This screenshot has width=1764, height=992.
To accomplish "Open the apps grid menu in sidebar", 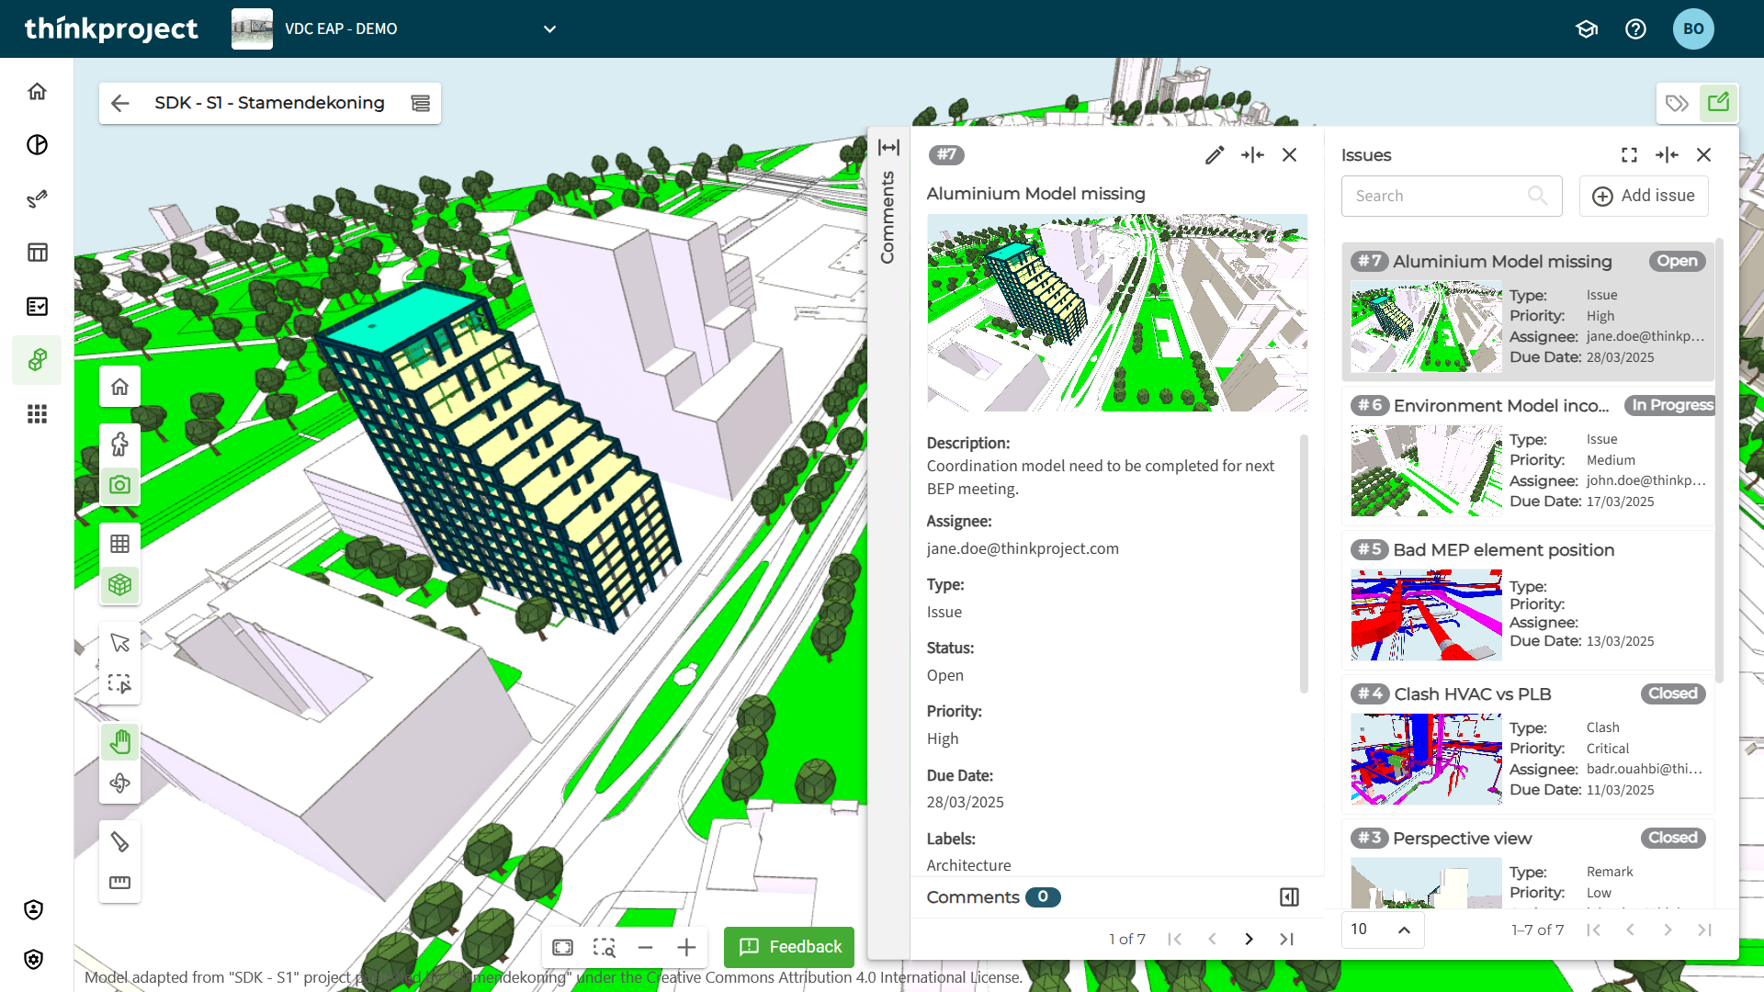I will (x=37, y=414).
